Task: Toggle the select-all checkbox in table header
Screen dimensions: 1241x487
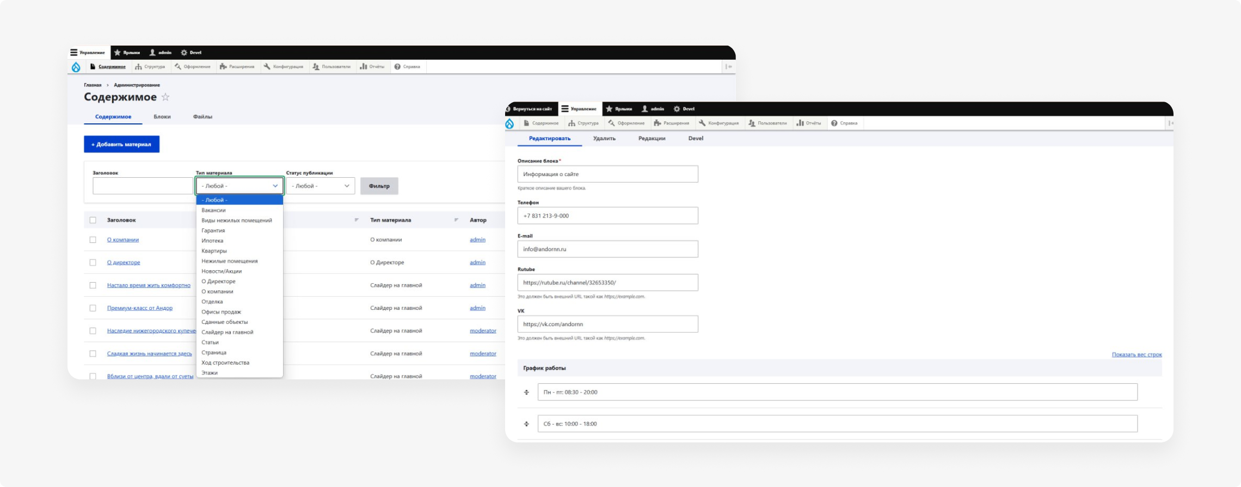Action: click(93, 220)
